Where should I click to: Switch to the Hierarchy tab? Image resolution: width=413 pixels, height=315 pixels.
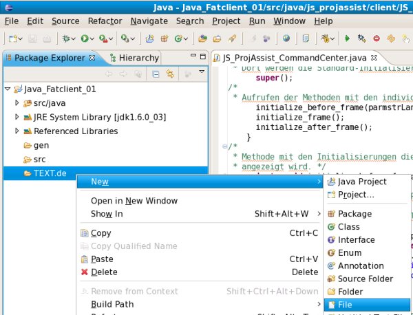coord(134,58)
